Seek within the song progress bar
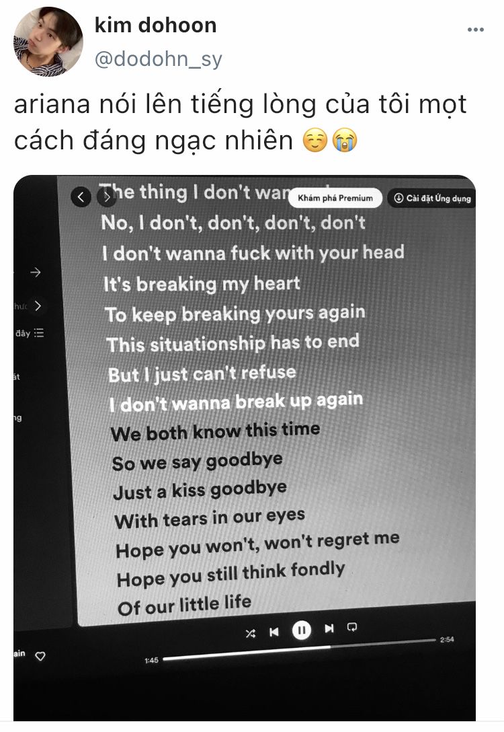The image size is (504, 732). point(300,650)
